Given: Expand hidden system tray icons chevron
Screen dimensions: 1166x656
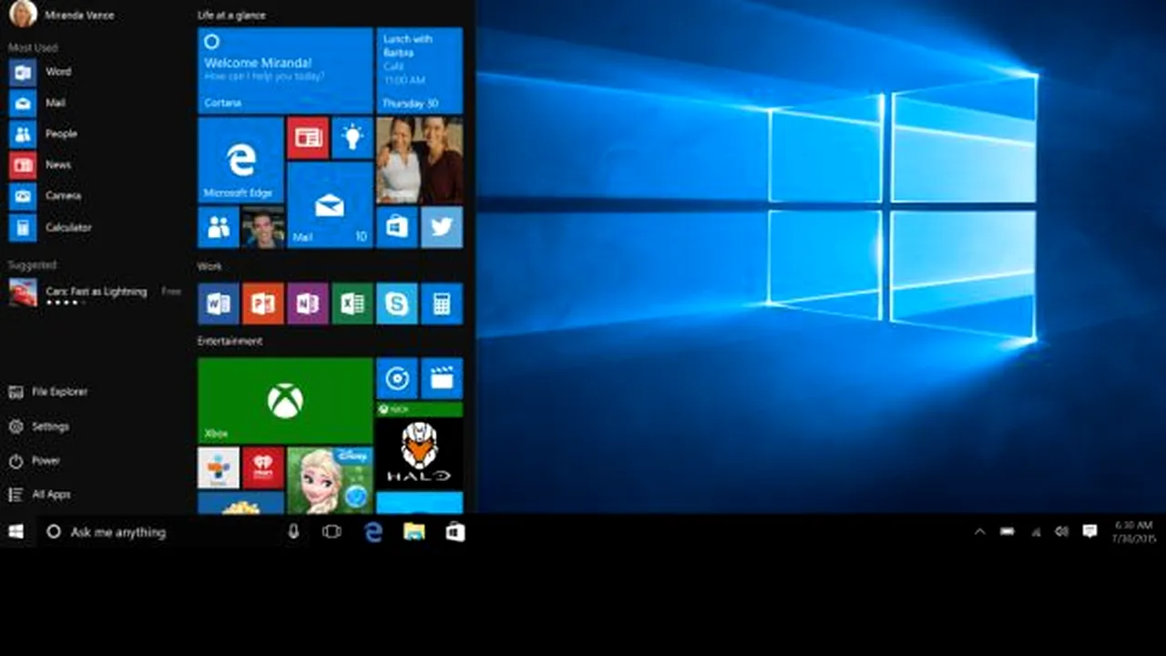Looking at the screenshot, I should pyautogui.click(x=980, y=532).
